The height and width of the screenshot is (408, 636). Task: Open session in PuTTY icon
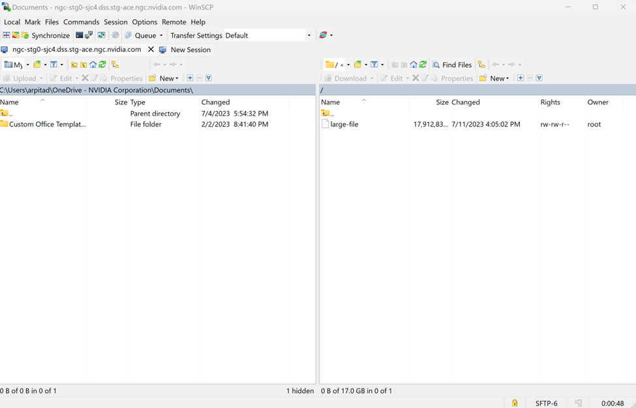point(89,35)
